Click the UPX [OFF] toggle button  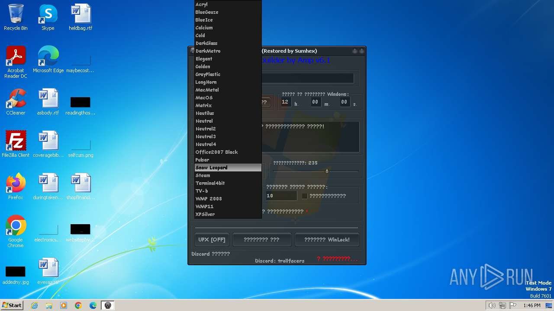212,240
